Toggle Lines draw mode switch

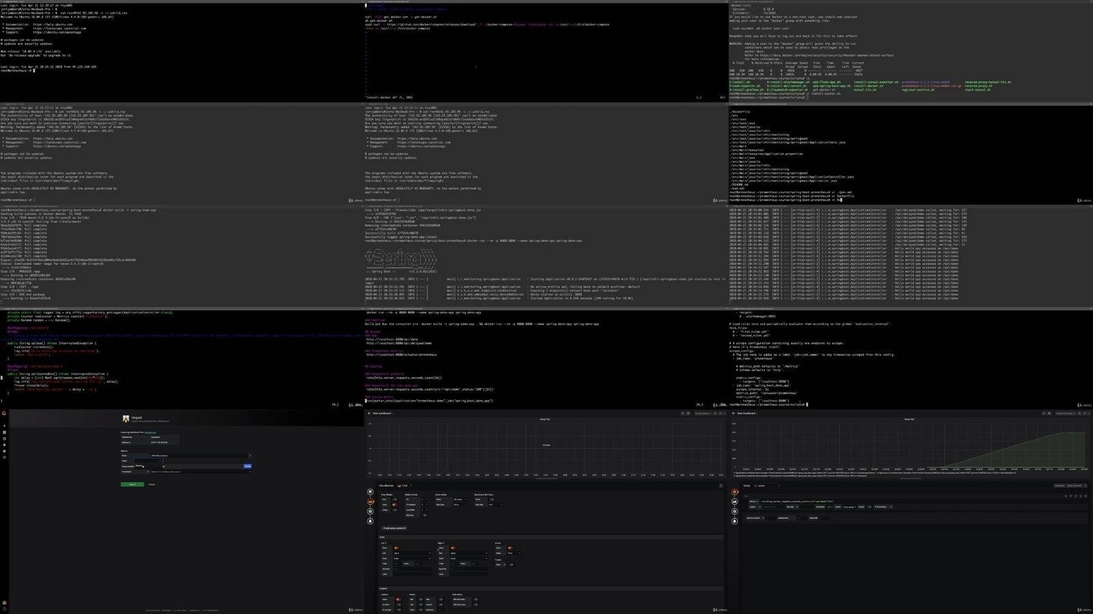point(395,505)
